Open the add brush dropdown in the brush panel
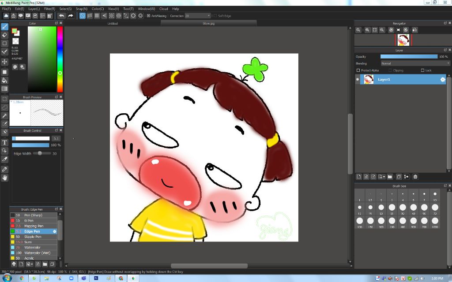 (x=32, y=264)
